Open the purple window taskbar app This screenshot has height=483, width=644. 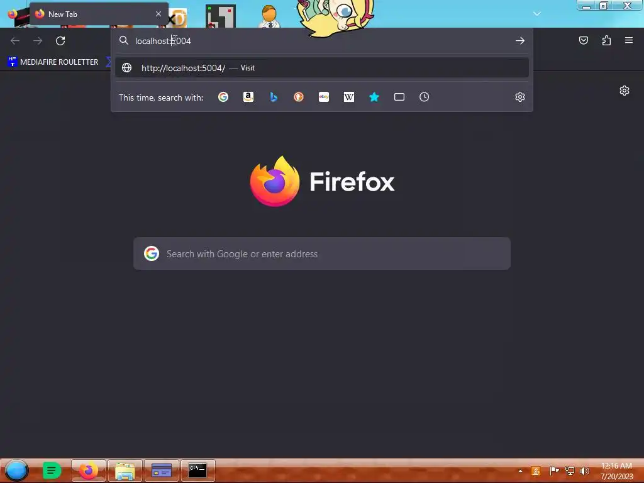click(x=162, y=470)
